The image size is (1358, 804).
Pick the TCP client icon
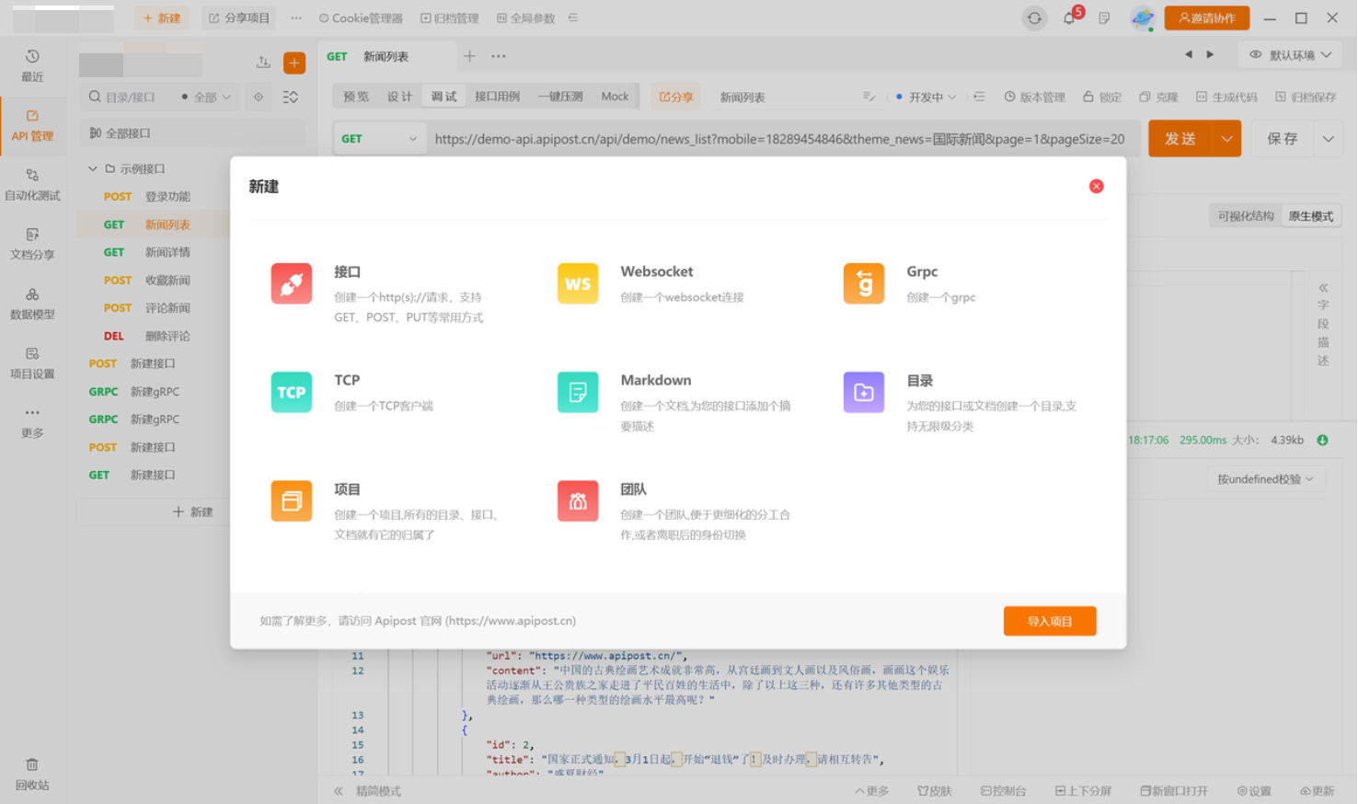pyautogui.click(x=291, y=392)
